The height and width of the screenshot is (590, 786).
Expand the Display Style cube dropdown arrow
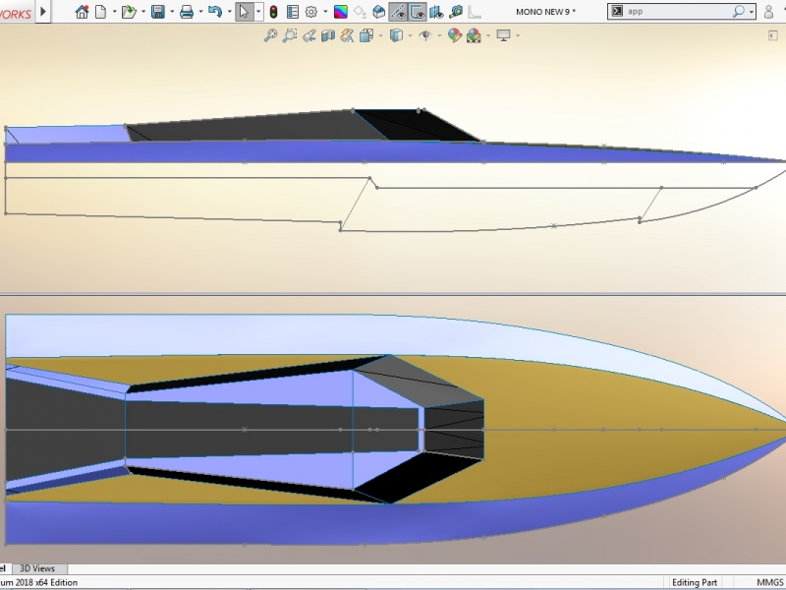[x=411, y=35]
